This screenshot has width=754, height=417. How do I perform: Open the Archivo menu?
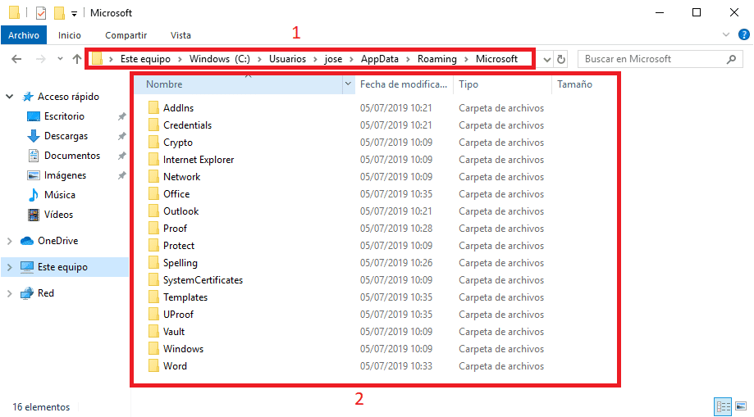tap(24, 35)
